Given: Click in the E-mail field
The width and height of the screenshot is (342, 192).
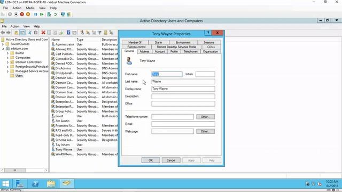Looking at the screenshot, I should 183,124.
